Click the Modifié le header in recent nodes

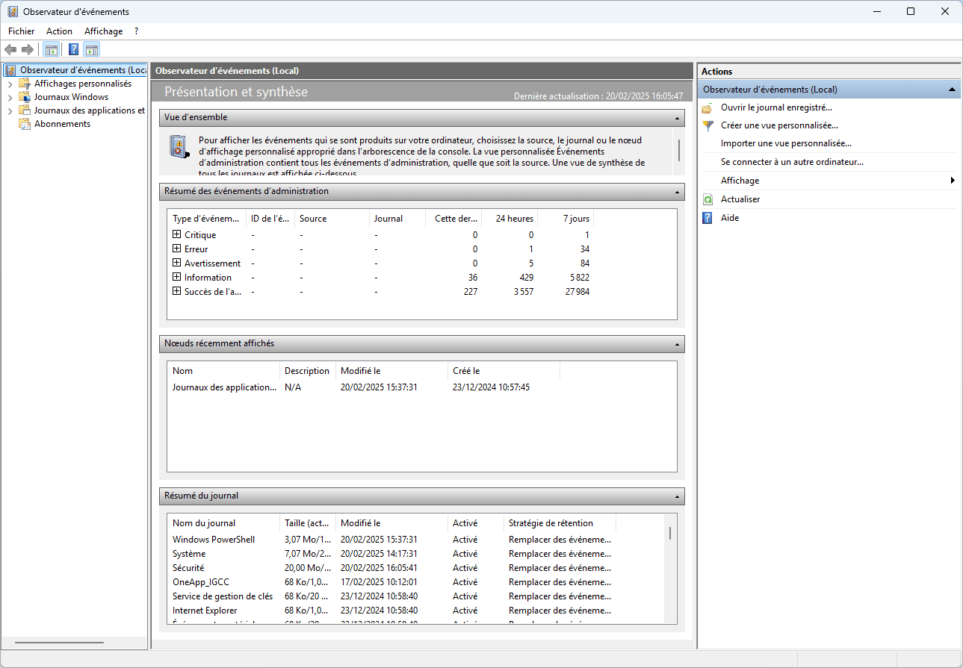[392, 371]
